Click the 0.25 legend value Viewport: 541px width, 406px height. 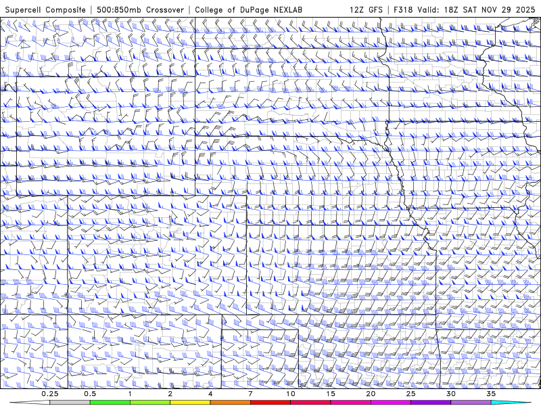click(50, 394)
